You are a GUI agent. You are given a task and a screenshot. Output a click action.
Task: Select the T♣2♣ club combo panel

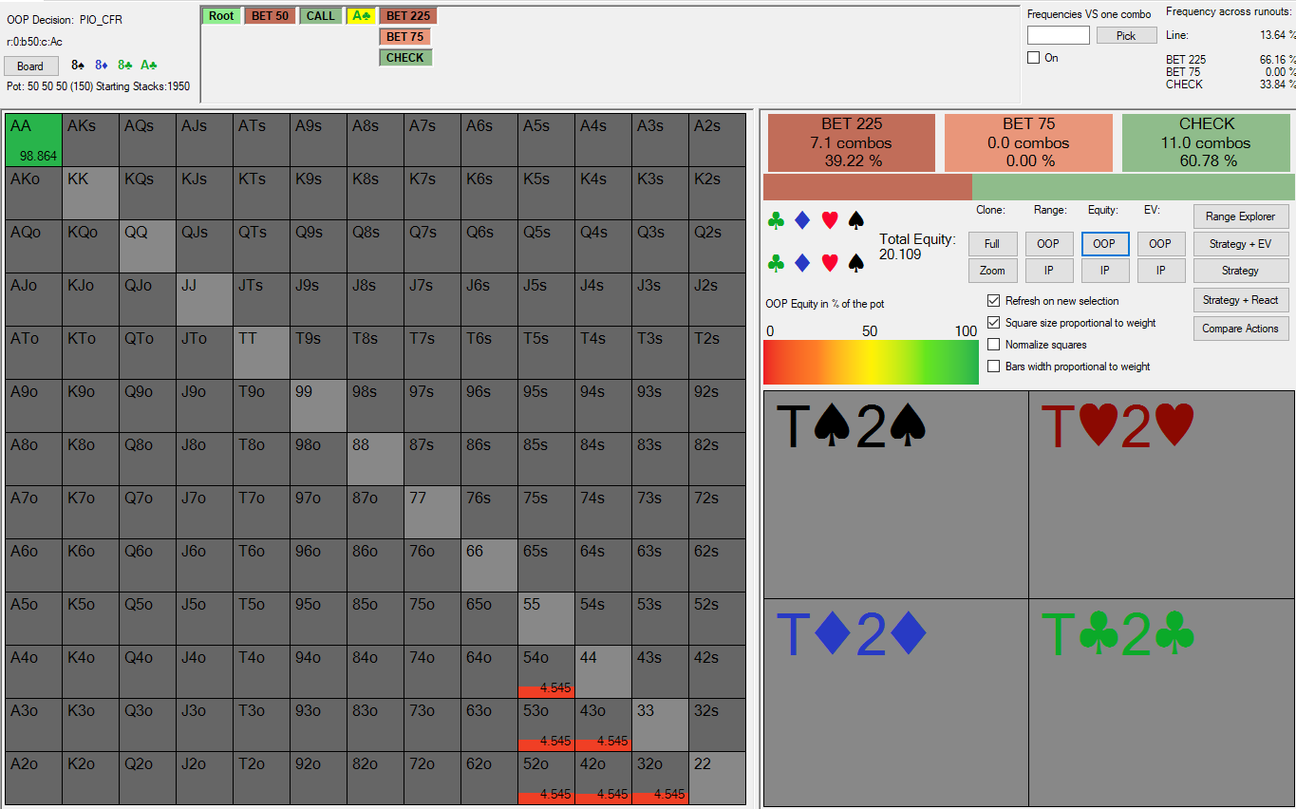[1161, 702]
